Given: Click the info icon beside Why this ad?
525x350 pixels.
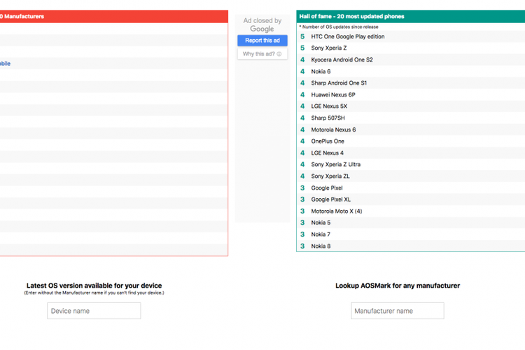Looking at the screenshot, I should tap(279, 54).
